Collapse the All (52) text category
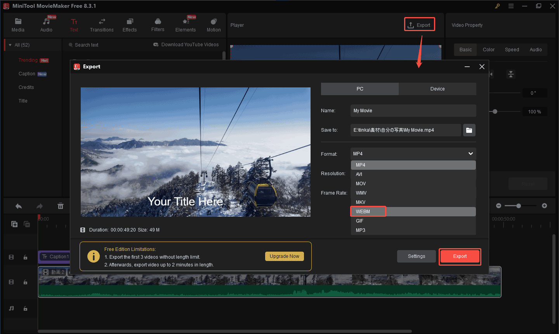Viewport: 559px width, 334px height. 10,45
